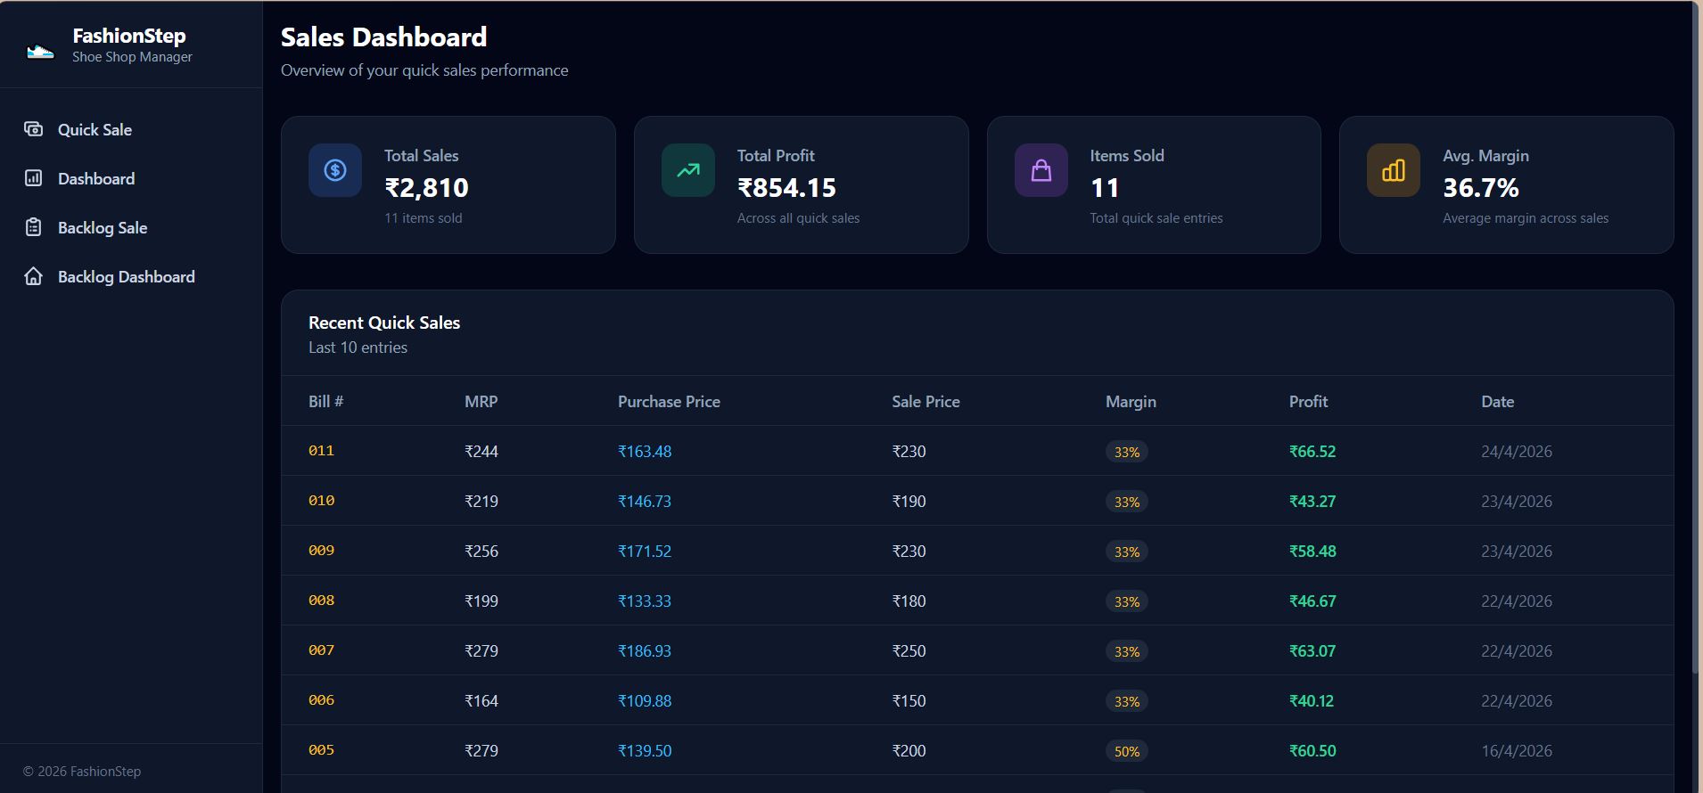The height and width of the screenshot is (793, 1703).
Task: Select bill number 005
Action: [321, 750]
